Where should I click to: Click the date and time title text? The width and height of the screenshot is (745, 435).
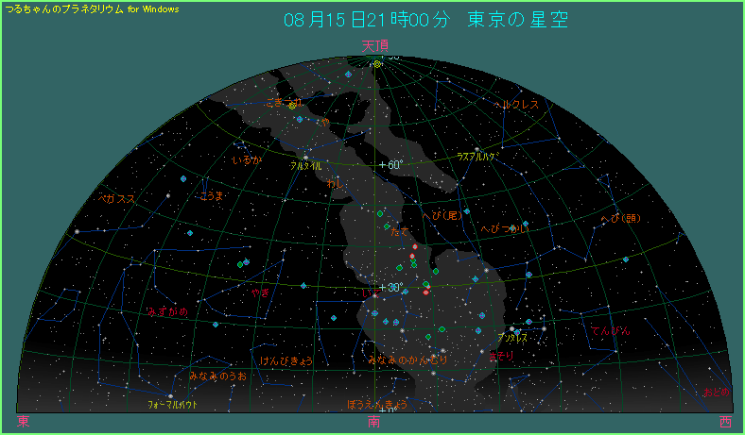pyautogui.click(x=425, y=20)
